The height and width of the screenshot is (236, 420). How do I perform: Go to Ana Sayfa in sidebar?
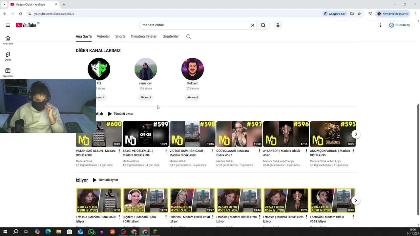tap(8, 40)
